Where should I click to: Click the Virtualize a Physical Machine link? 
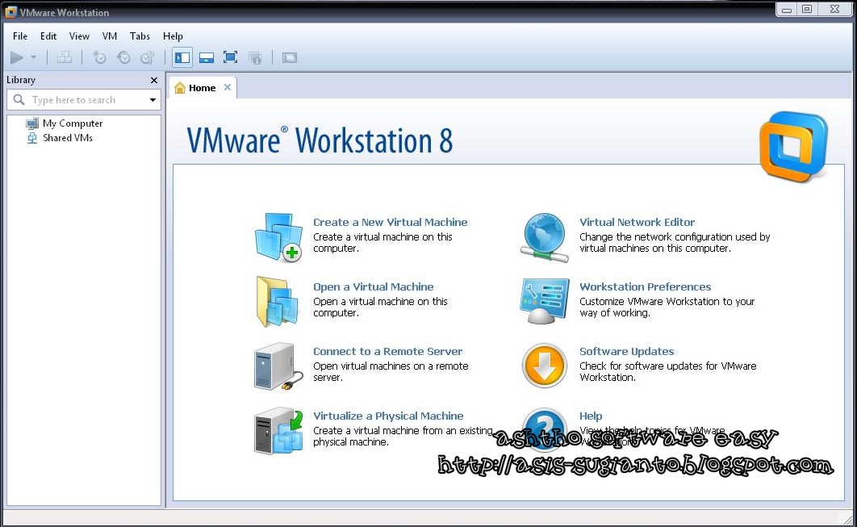point(388,416)
